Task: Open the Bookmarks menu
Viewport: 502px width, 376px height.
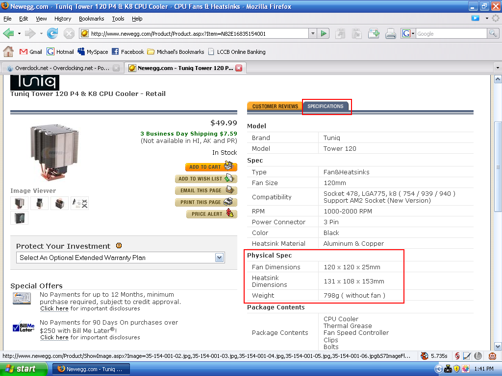Action: pos(92,19)
